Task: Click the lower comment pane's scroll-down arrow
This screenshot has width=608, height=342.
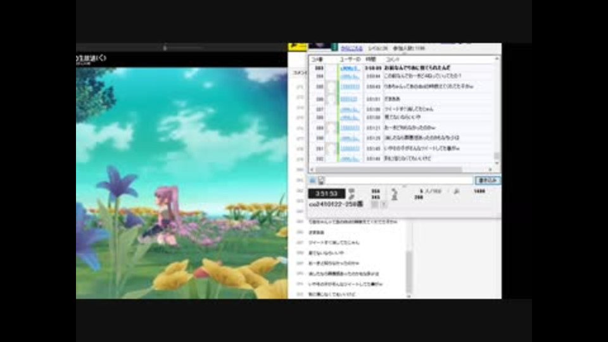Action: pyautogui.click(x=408, y=296)
